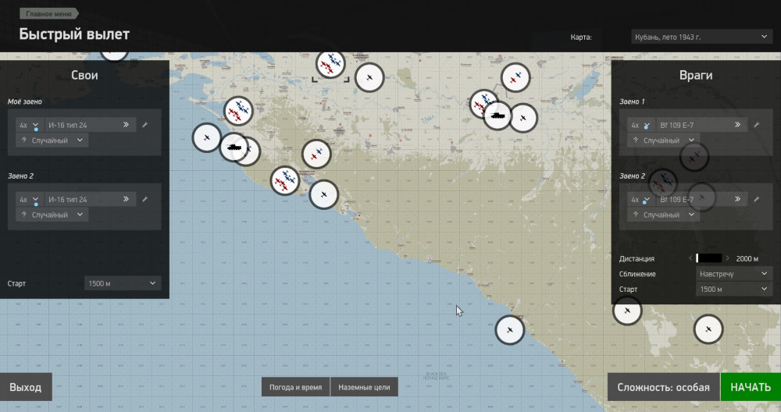Expand the Сближение approach dropdown
Screen dimensions: 781x412
(x=733, y=274)
